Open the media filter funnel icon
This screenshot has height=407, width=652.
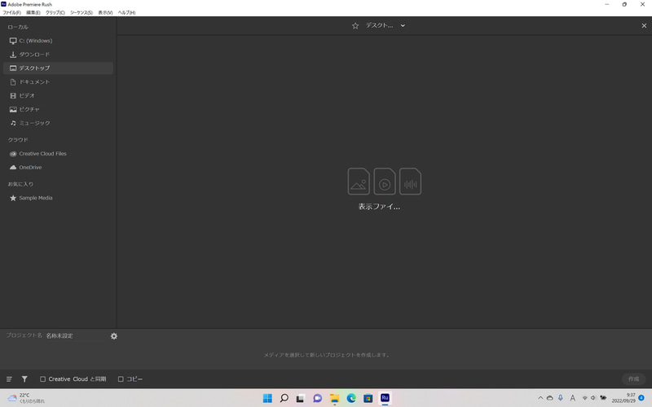(x=24, y=379)
